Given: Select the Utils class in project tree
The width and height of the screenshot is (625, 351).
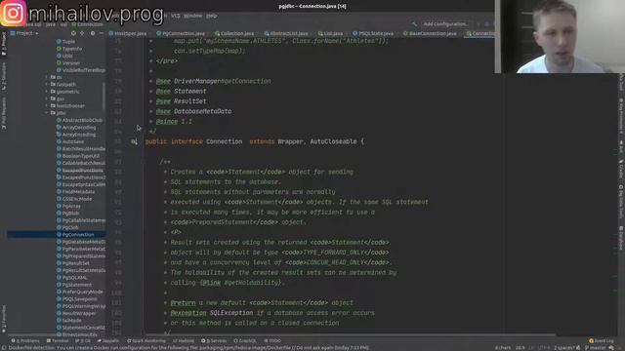Looking at the screenshot, I should tap(64, 56).
